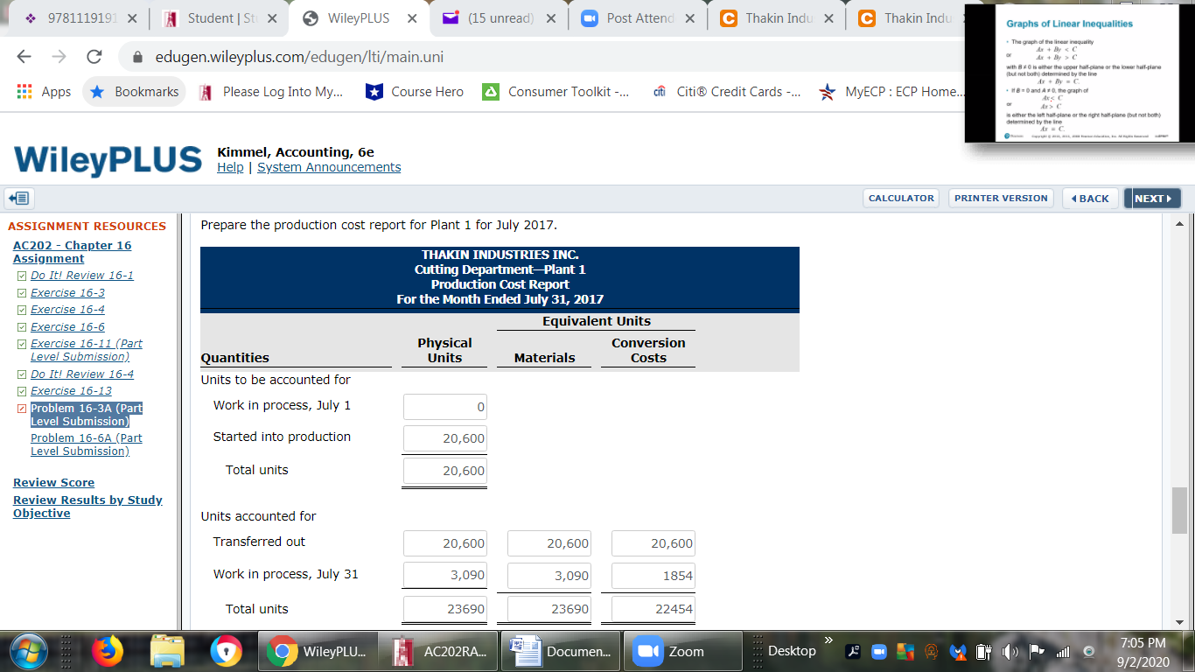Image resolution: width=1195 pixels, height=672 pixels.
Task: Click Transferred out Physical Units field
Action: (445, 543)
